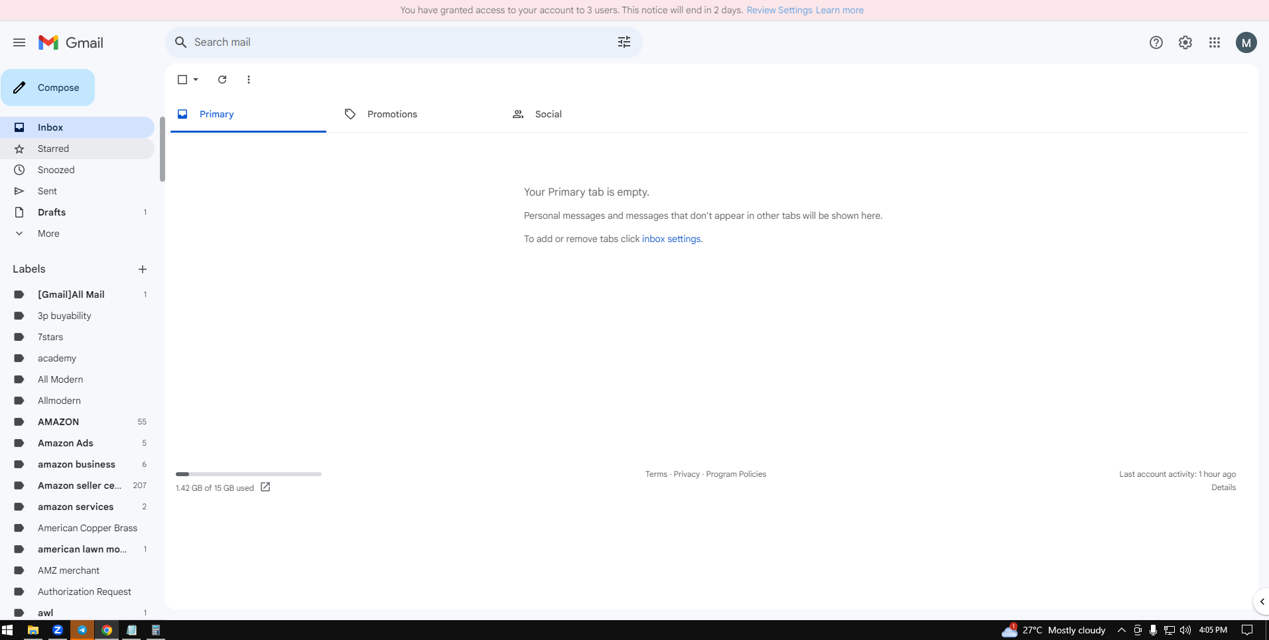The image size is (1269, 640).
Task: Open the [Gmail]All Mail label
Action: pos(77,294)
